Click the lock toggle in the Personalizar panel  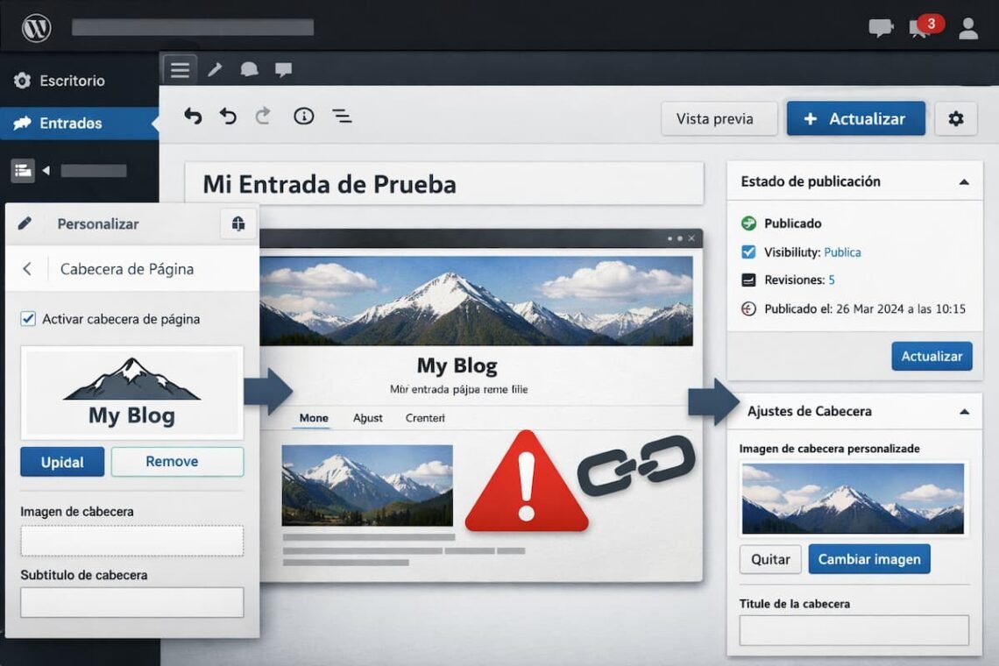click(237, 223)
